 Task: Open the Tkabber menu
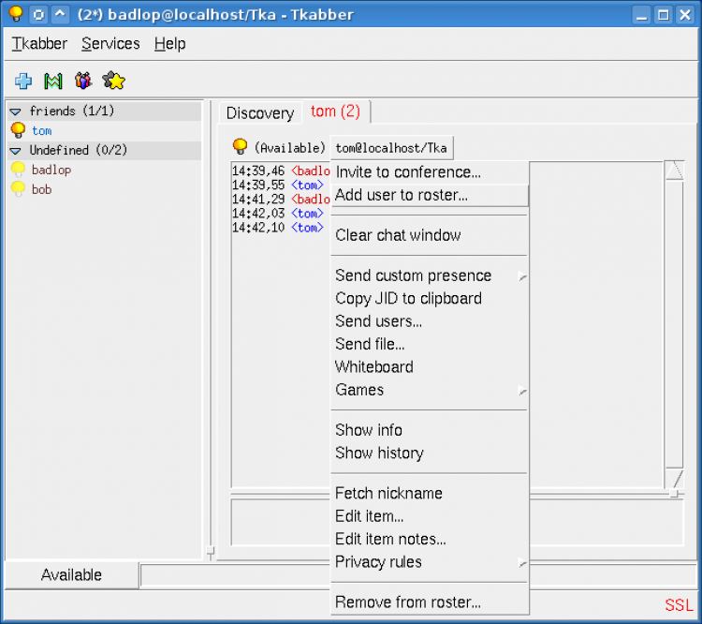tap(39, 43)
